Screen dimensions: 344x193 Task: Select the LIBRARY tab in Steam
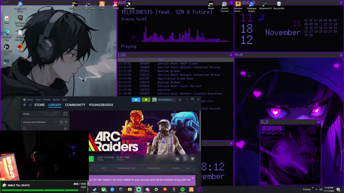pos(55,105)
